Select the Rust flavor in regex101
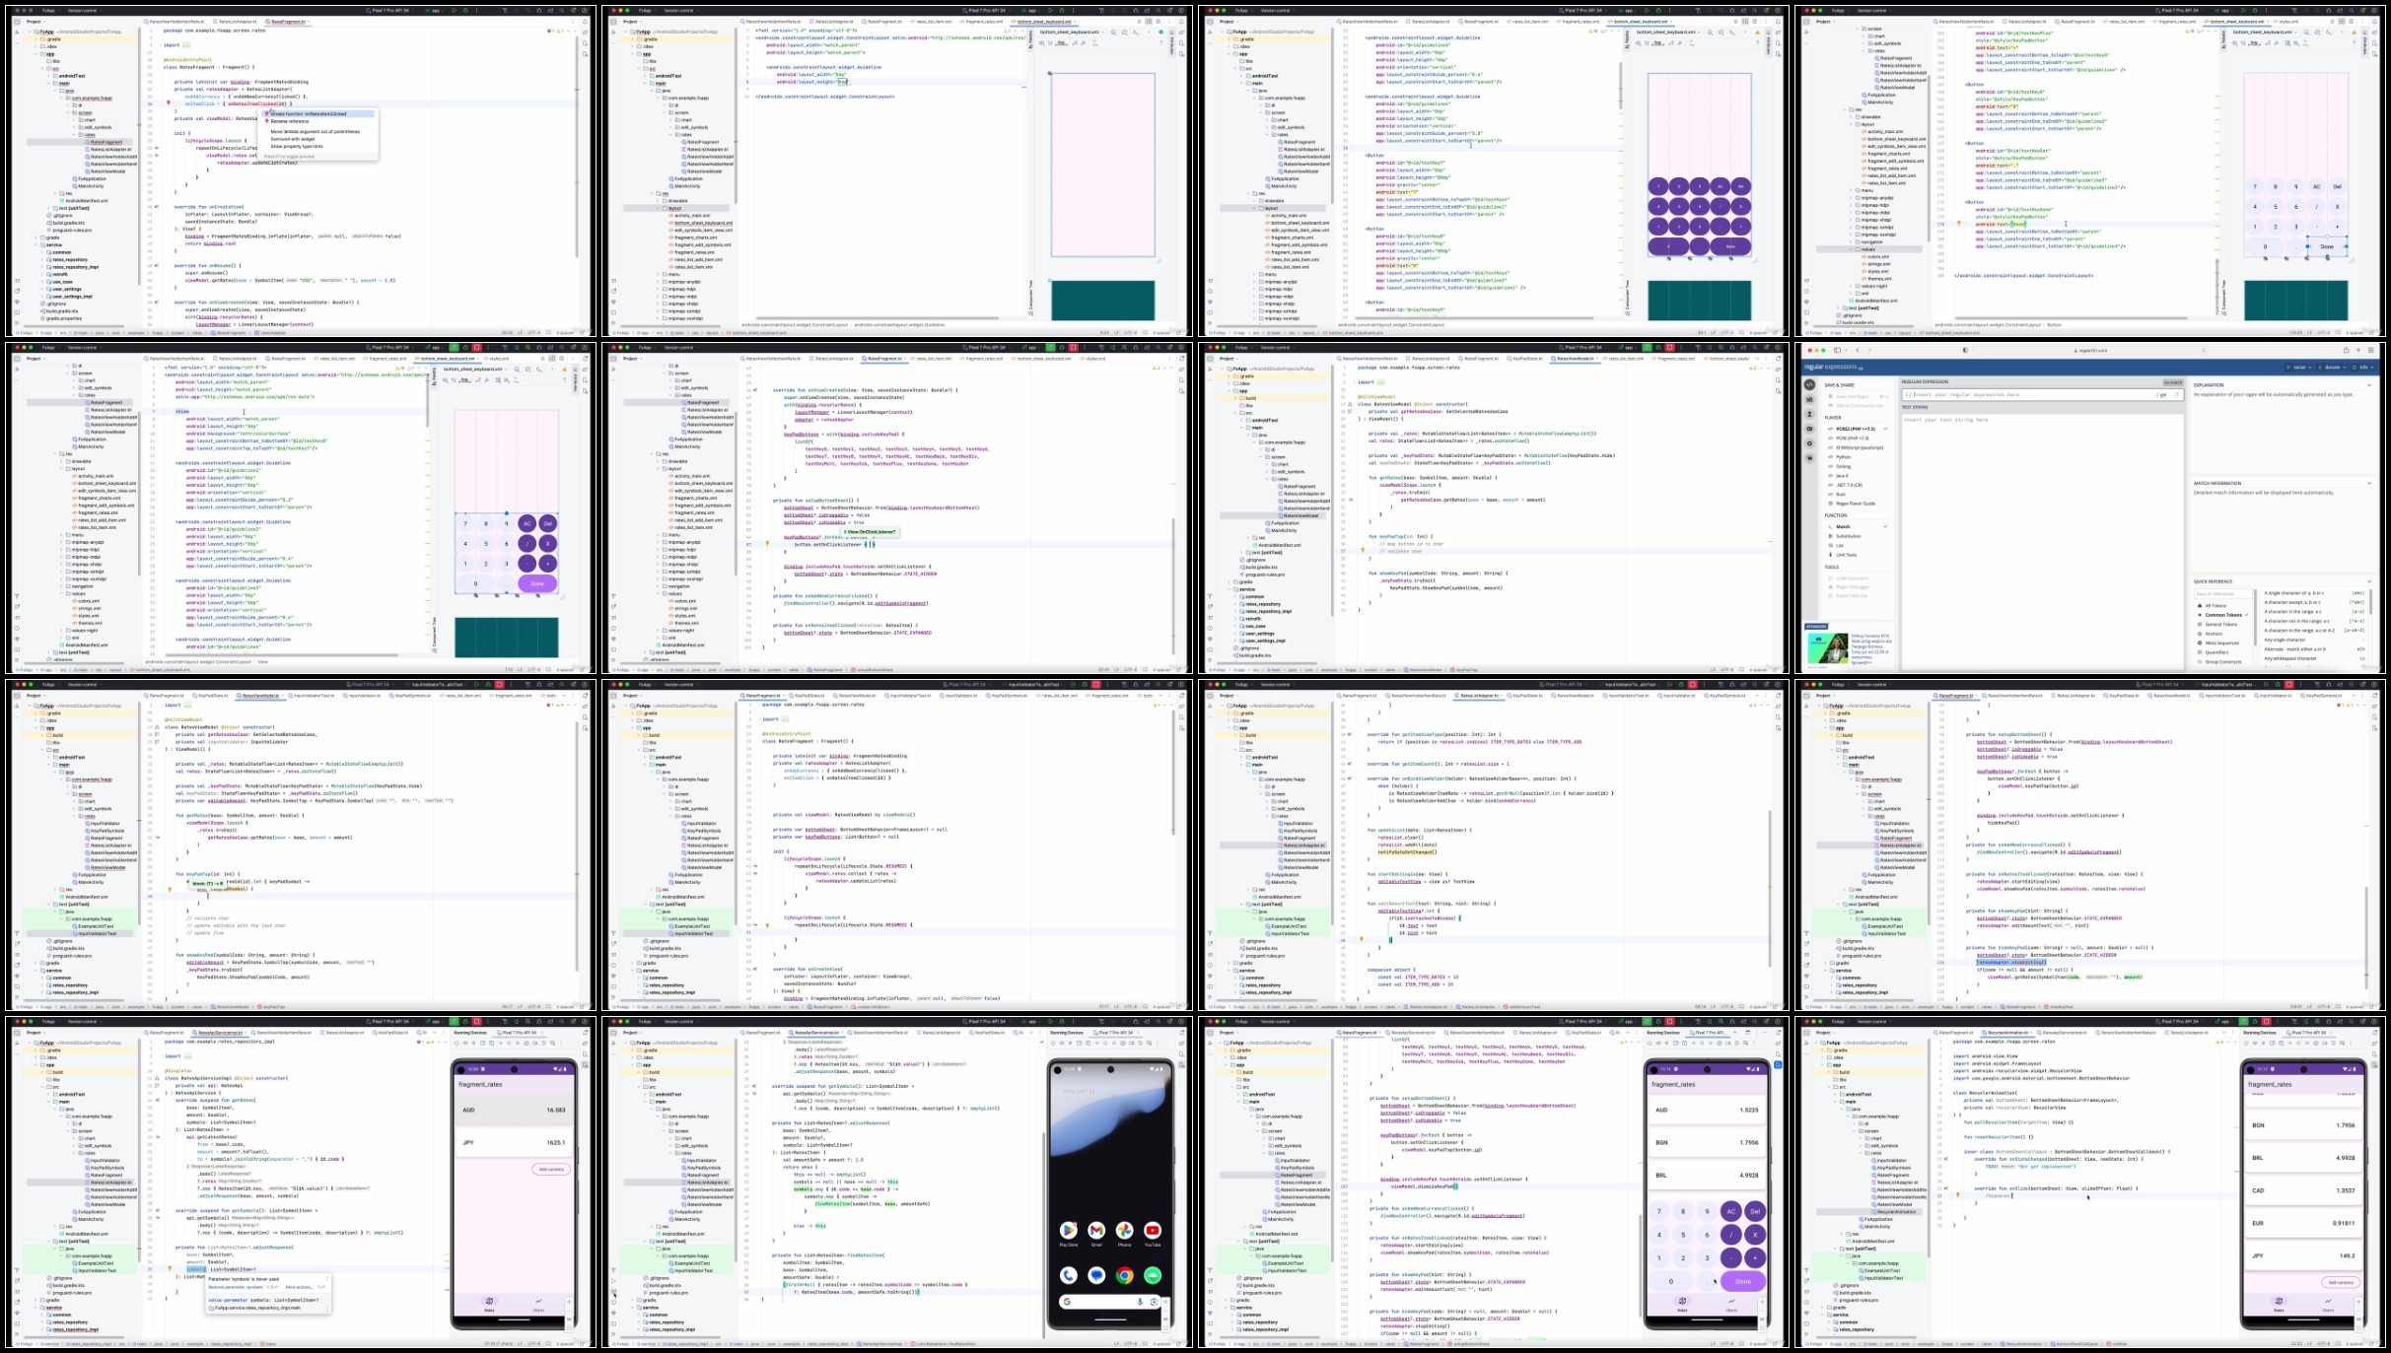This screenshot has height=1353, width=2391. pos(1837,494)
